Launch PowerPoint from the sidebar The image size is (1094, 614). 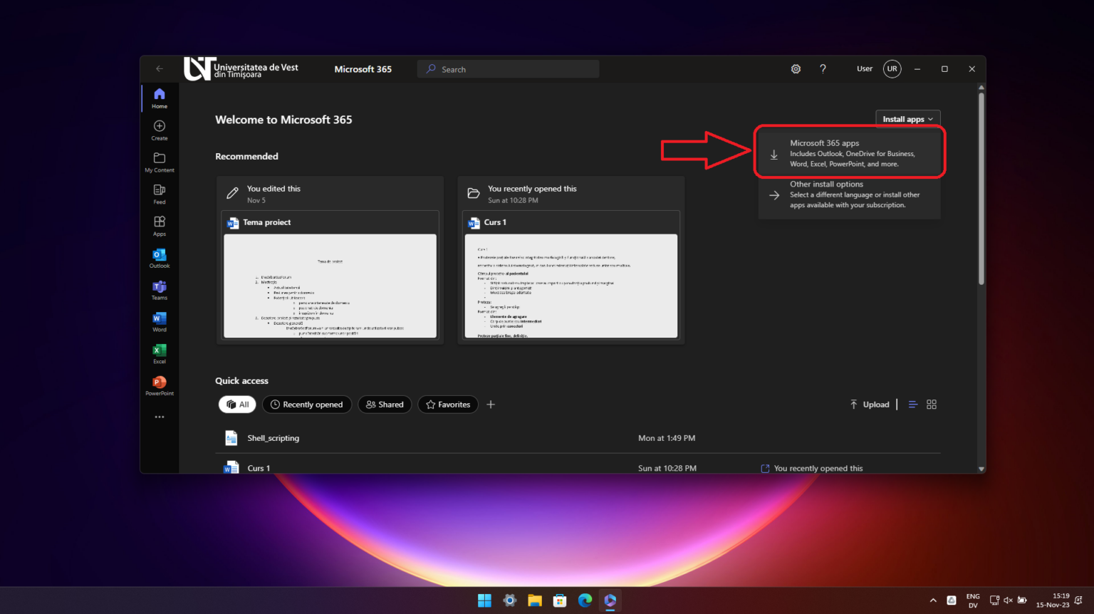click(159, 385)
